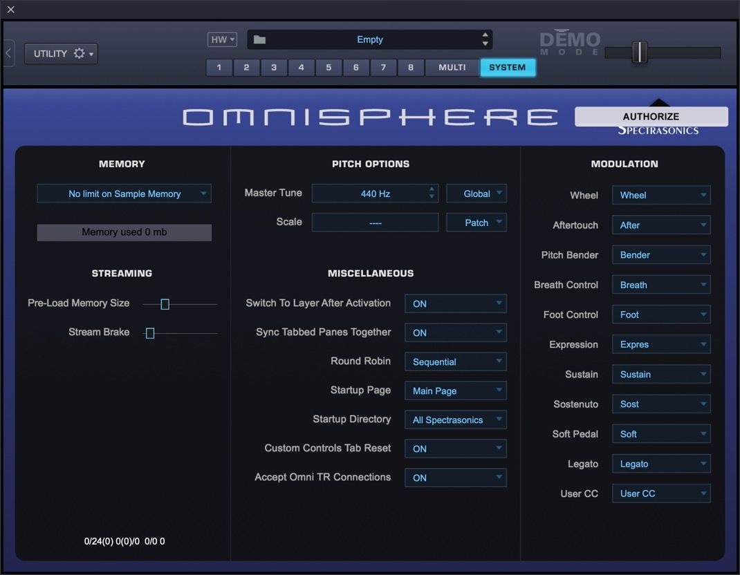This screenshot has width=740, height=575.
Task: Toggle Switch To Layer After Activation setting
Action: pyautogui.click(x=456, y=304)
